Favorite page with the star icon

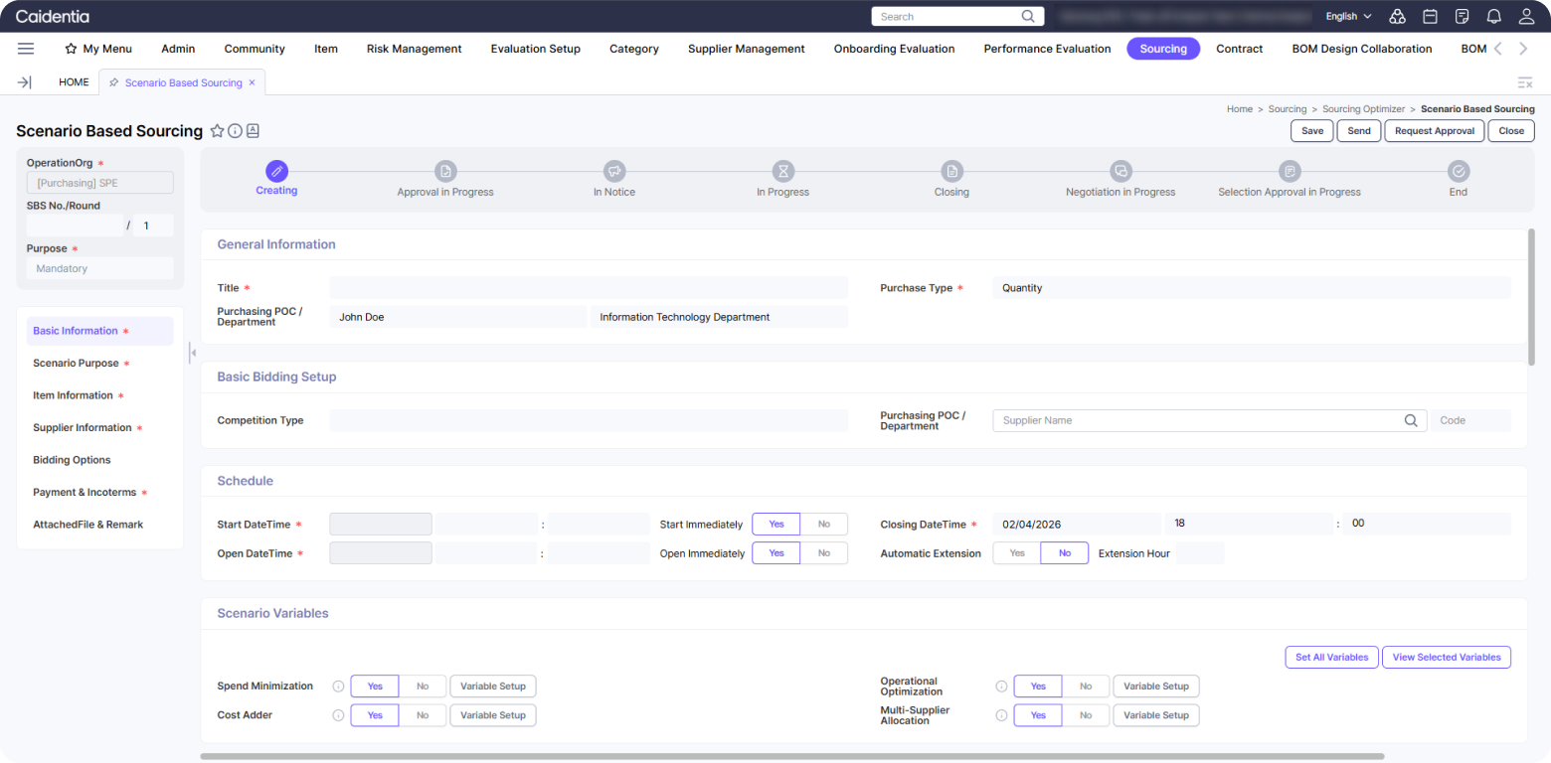pyautogui.click(x=217, y=131)
